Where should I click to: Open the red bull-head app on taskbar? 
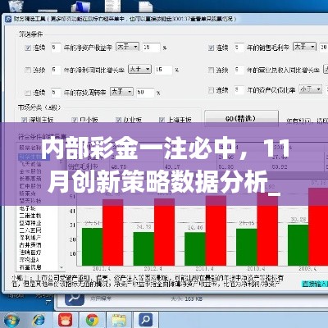(x=66, y=320)
